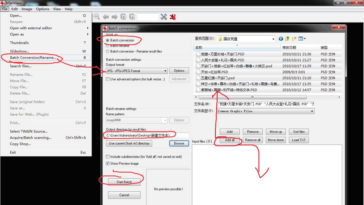Choose Thumbnails from File menu
Image resolution: width=364 pixels, height=205 pixels.
point(46,43)
